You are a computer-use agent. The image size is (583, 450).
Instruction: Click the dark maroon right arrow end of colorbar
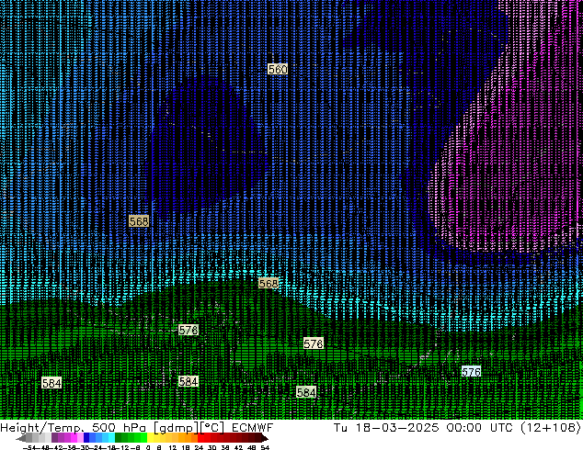point(264,438)
